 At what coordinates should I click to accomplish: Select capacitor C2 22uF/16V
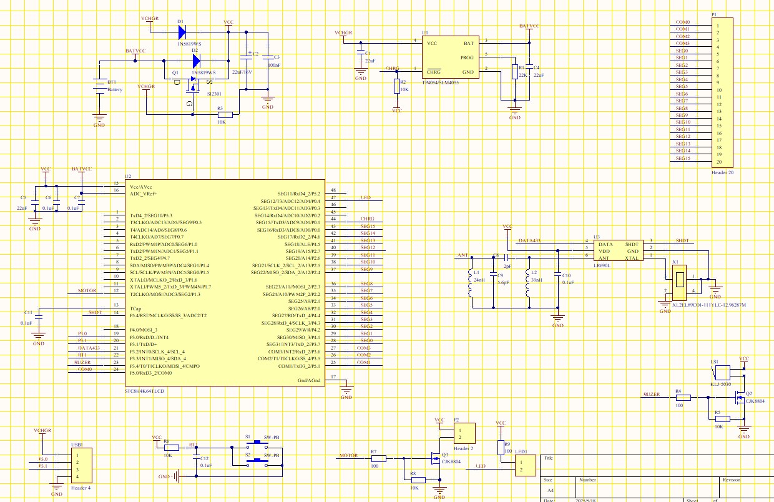tap(248, 57)
